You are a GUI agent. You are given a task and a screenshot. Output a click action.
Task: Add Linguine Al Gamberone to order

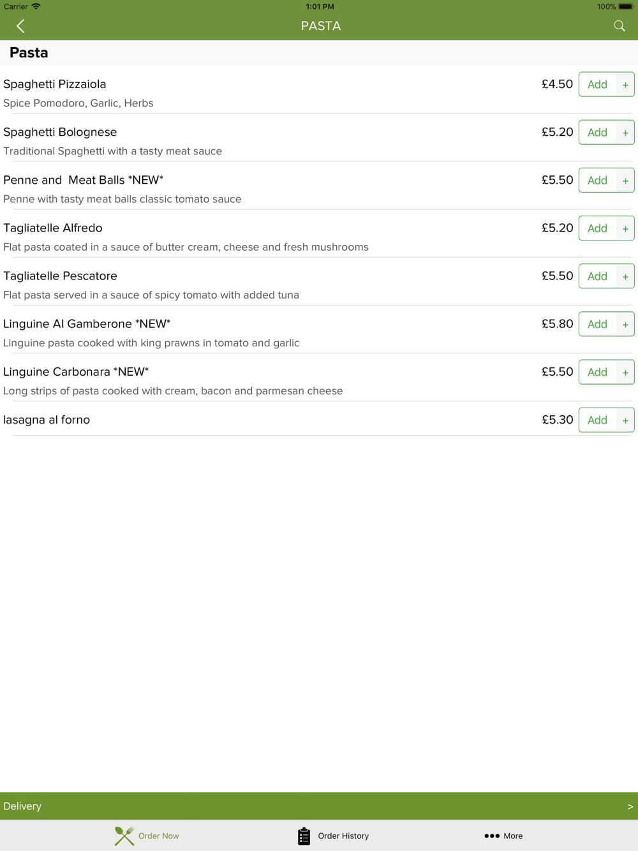(597, 324)
